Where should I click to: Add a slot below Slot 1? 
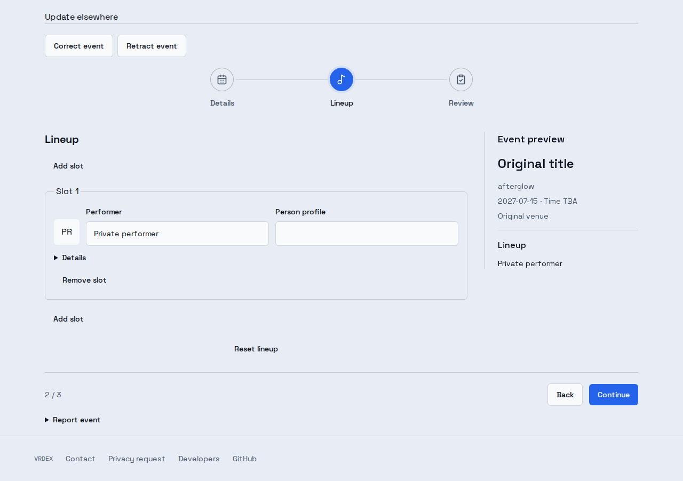68,319
